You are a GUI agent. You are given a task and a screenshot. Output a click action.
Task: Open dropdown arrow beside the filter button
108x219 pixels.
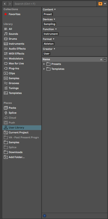105,4
